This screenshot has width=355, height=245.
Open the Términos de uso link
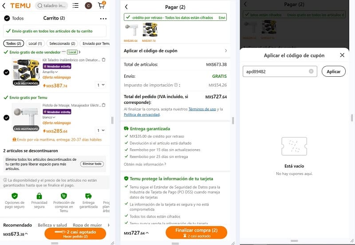pos(202,109)
